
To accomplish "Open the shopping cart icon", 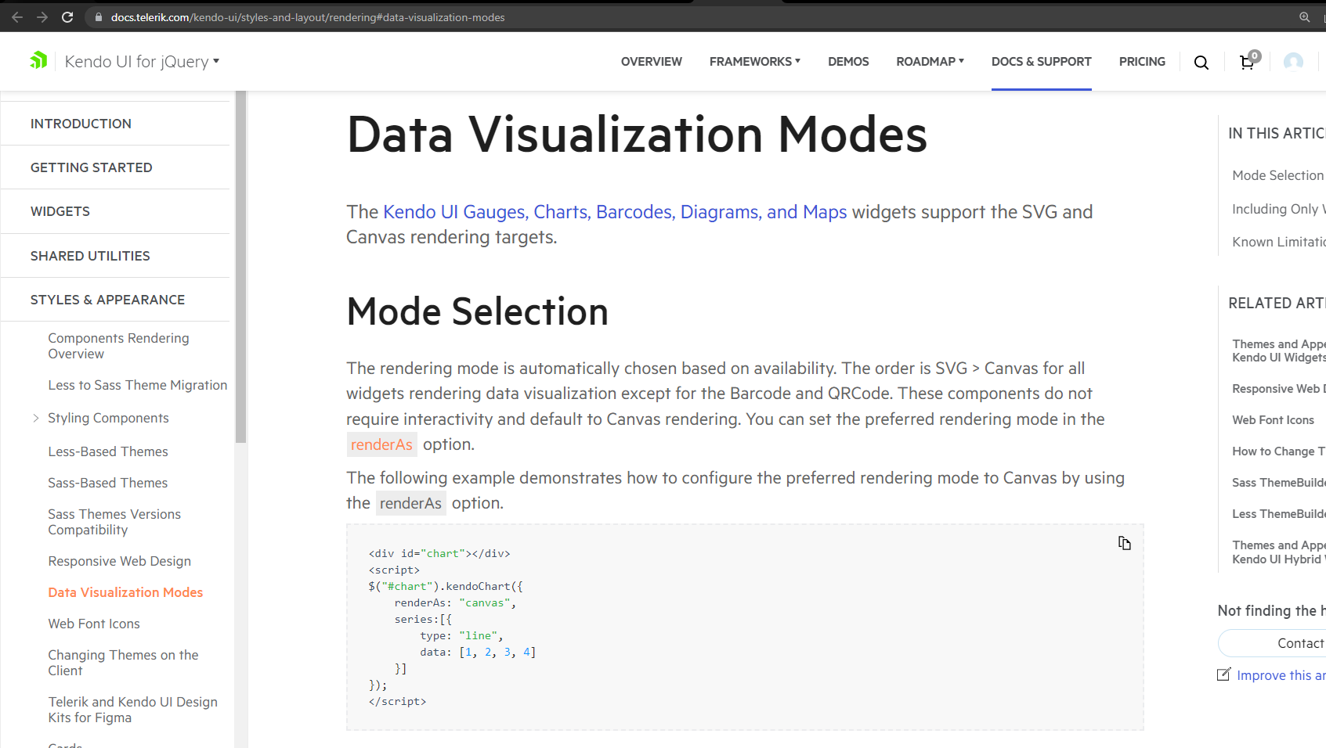I will (1248, 62).
